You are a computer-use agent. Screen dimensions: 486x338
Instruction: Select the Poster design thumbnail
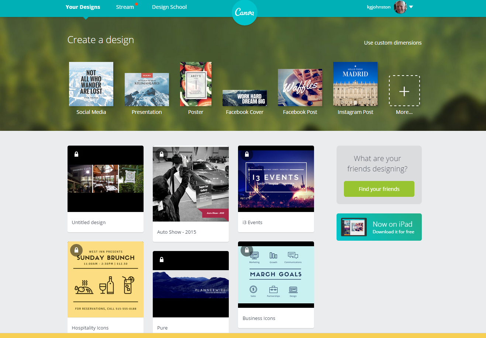[196, 84]
